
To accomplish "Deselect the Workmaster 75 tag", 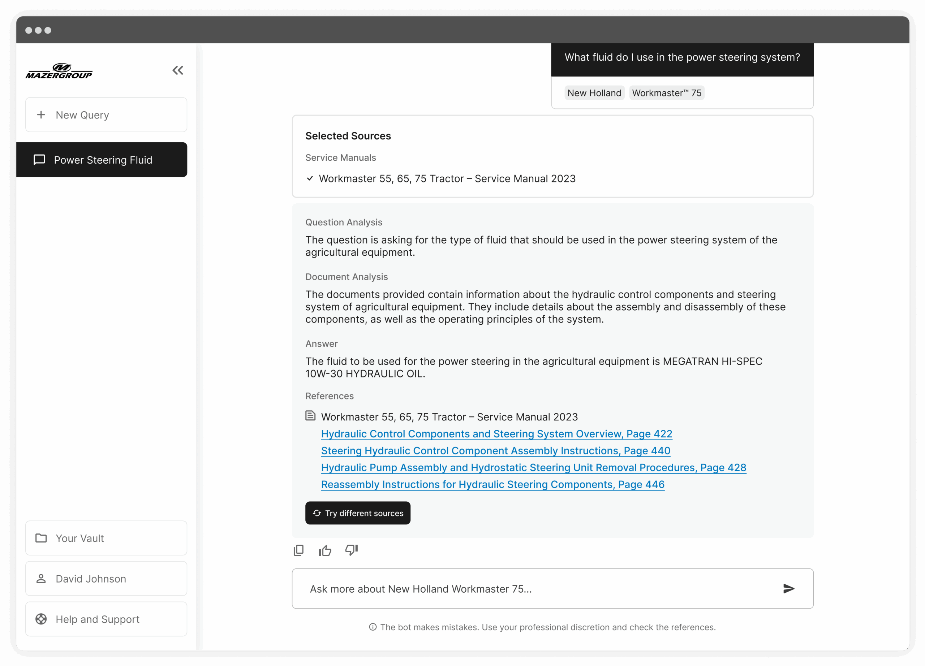I will point(667,92).
